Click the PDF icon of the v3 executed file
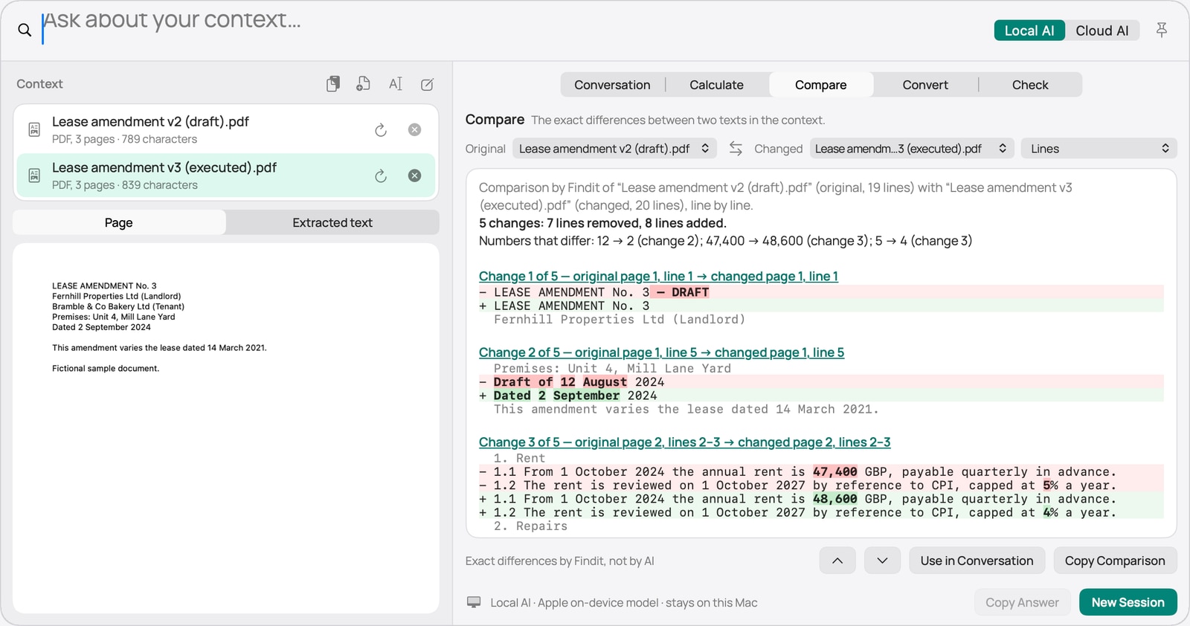Viewport: 1190px width, 626px height. [34, 175]
